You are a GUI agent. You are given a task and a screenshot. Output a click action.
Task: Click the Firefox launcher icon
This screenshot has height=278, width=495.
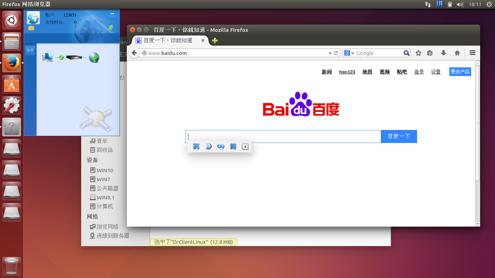(12, 63)
